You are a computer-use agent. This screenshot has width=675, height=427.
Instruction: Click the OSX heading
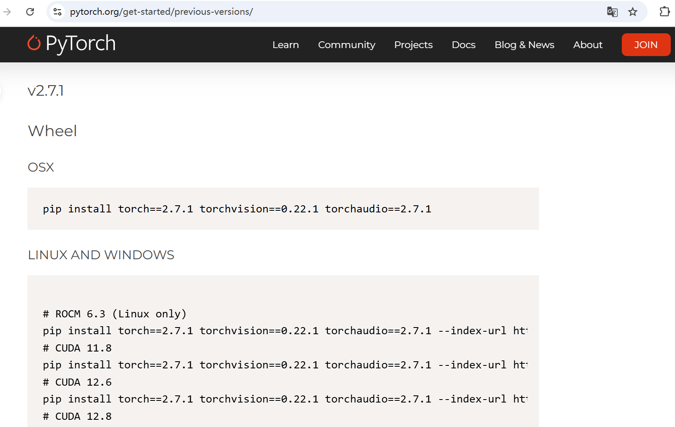tap(41, 167)
